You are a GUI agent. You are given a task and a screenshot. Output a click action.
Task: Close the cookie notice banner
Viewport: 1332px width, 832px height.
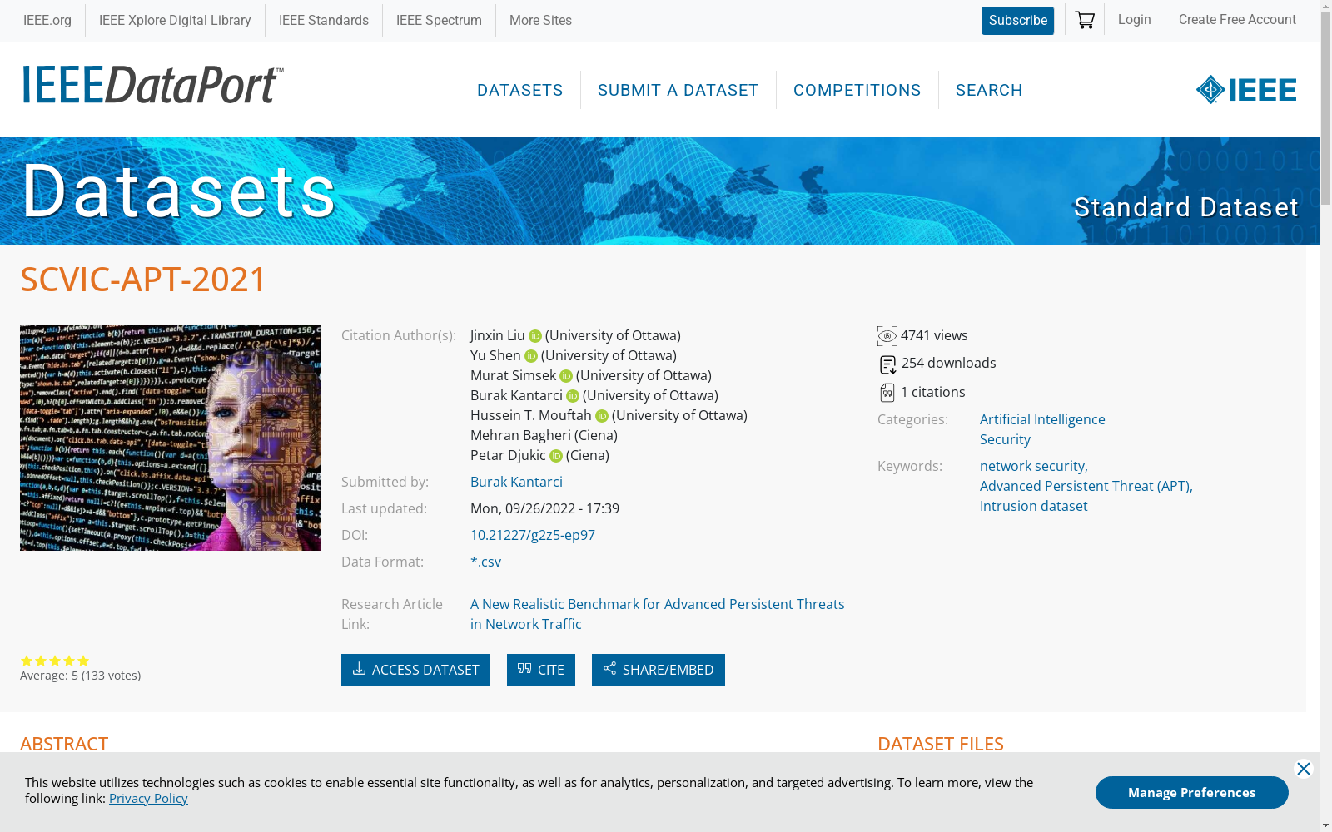pyautogui.click(x=1304, y=769)
